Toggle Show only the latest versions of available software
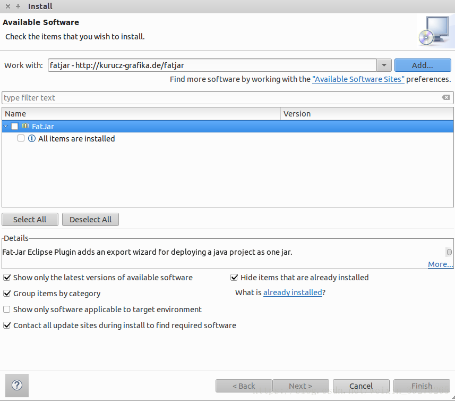Viewport: 455px width, 401px height. click(x=7, y=278)
